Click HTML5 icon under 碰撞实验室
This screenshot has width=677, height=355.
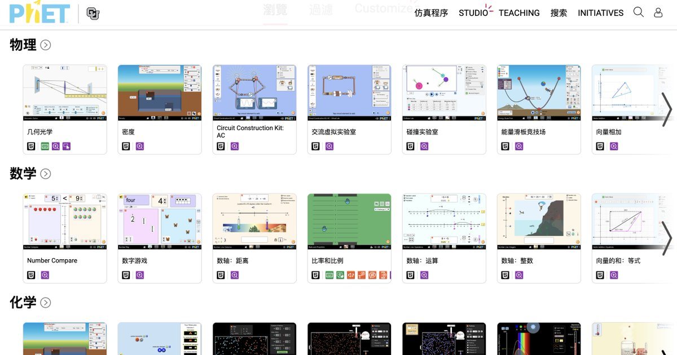[411, 147]
